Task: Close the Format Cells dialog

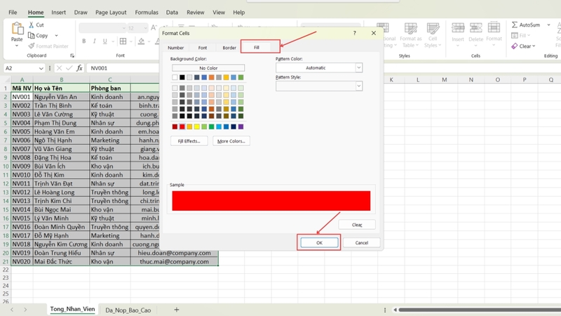Action: 374,33
